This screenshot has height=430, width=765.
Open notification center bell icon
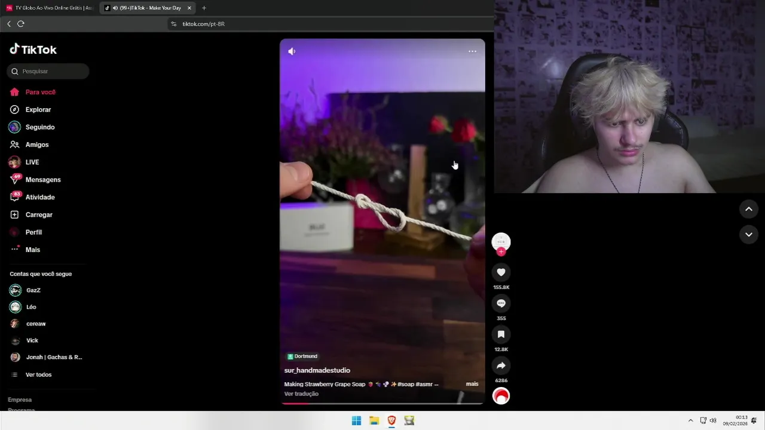754,420
